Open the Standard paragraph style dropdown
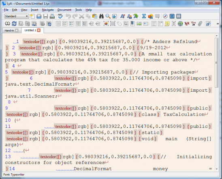The height and width of the screenshot is (179, 222). click(x=17, y=16)
